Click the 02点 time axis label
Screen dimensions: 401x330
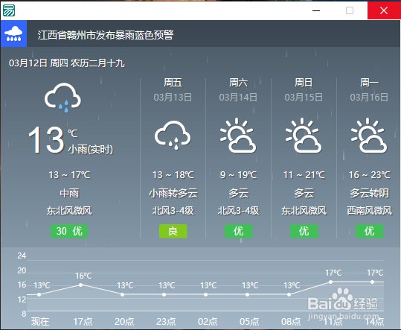point(208,322)
